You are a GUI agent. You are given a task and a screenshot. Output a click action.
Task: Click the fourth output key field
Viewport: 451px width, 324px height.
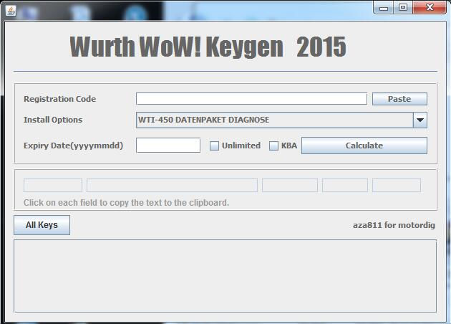point(345,185)
